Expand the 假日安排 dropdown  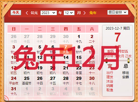118,12
